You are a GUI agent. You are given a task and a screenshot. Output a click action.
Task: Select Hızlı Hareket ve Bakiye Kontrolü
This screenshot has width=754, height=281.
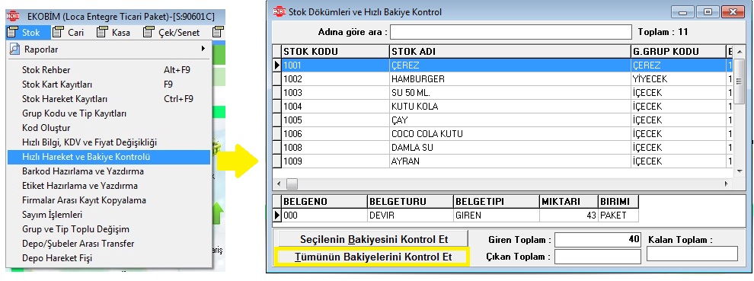point(109,157)
